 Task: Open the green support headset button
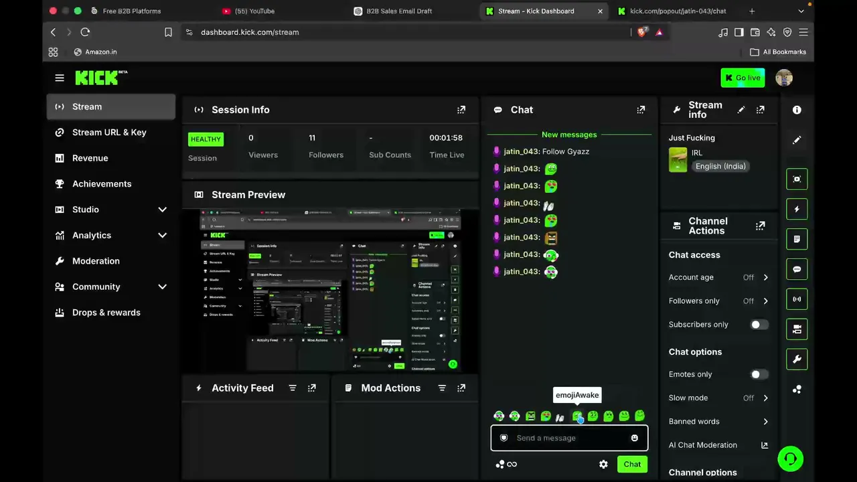pyautogui.click(x=791, y=459)
